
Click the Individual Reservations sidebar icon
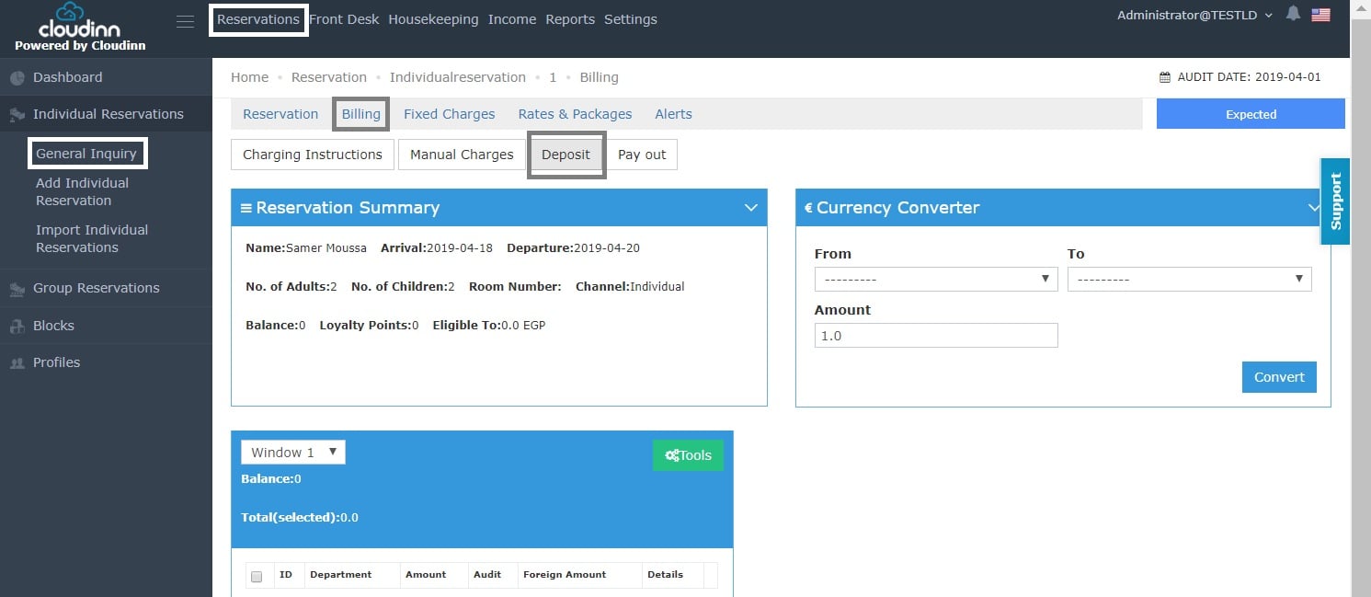click(x=17, y=115)
